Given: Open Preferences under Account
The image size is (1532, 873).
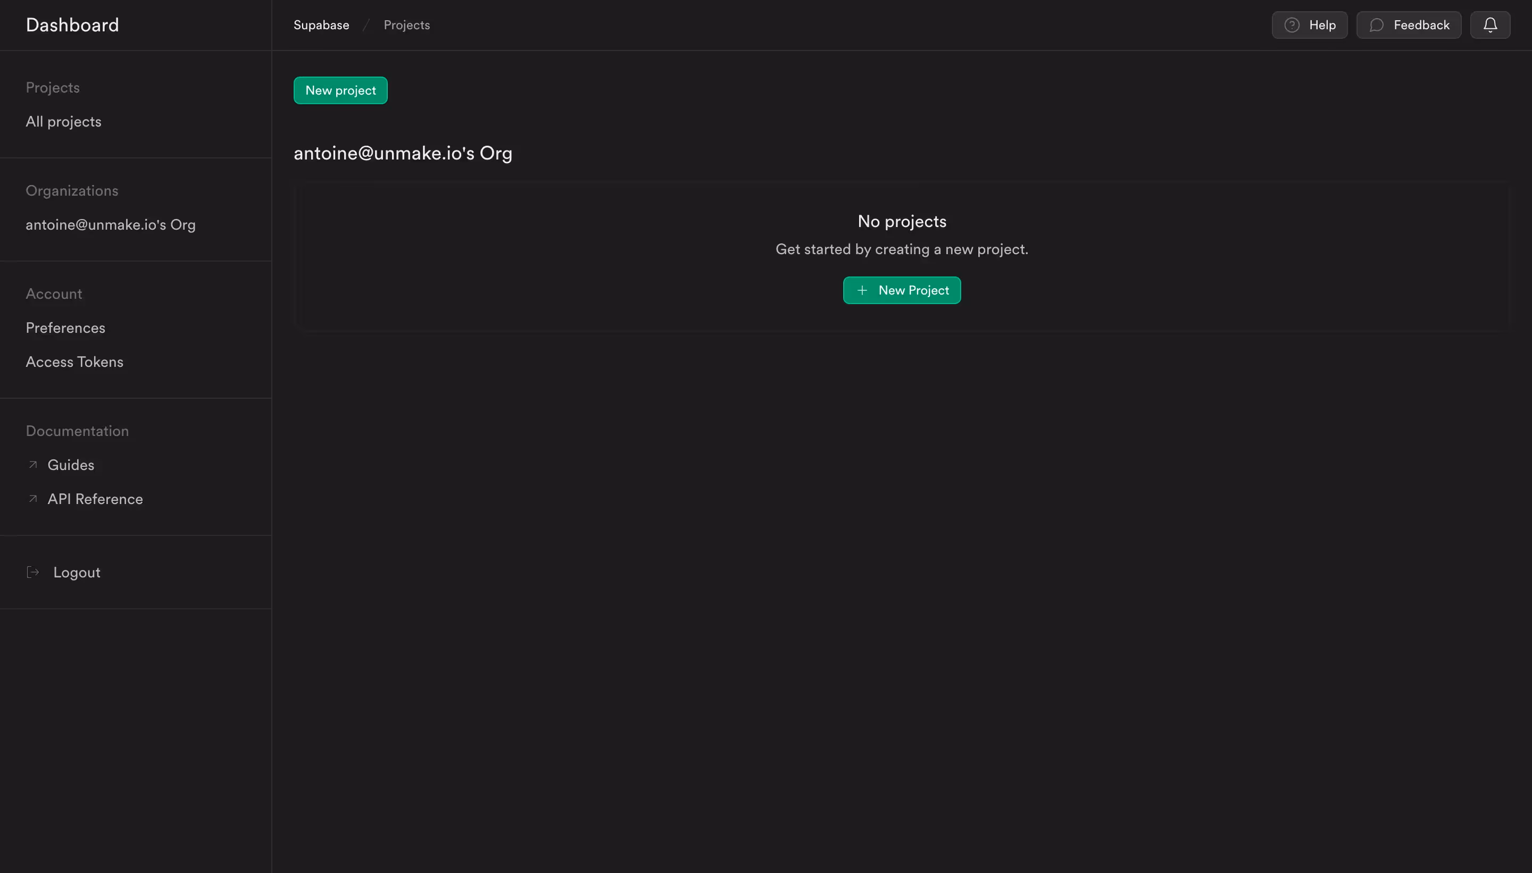Looking at the screenshot, I should [x=65, y=328].
